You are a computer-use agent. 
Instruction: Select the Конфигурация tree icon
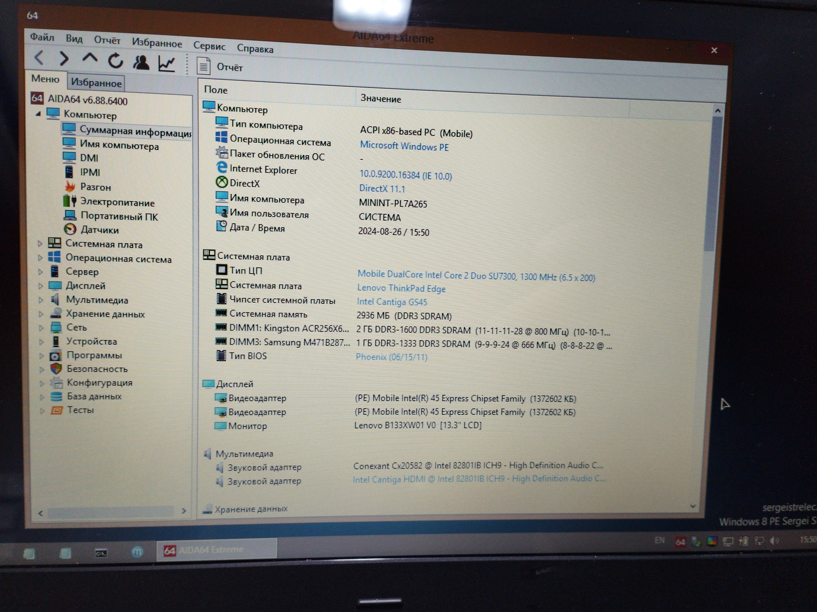pyautogui.click(x=56, y=382)
